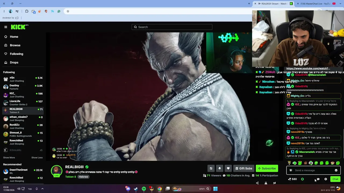Screen dimensions: 344x193
Task: Click the green Subscribe button
Action: click(x=267, y=168)
